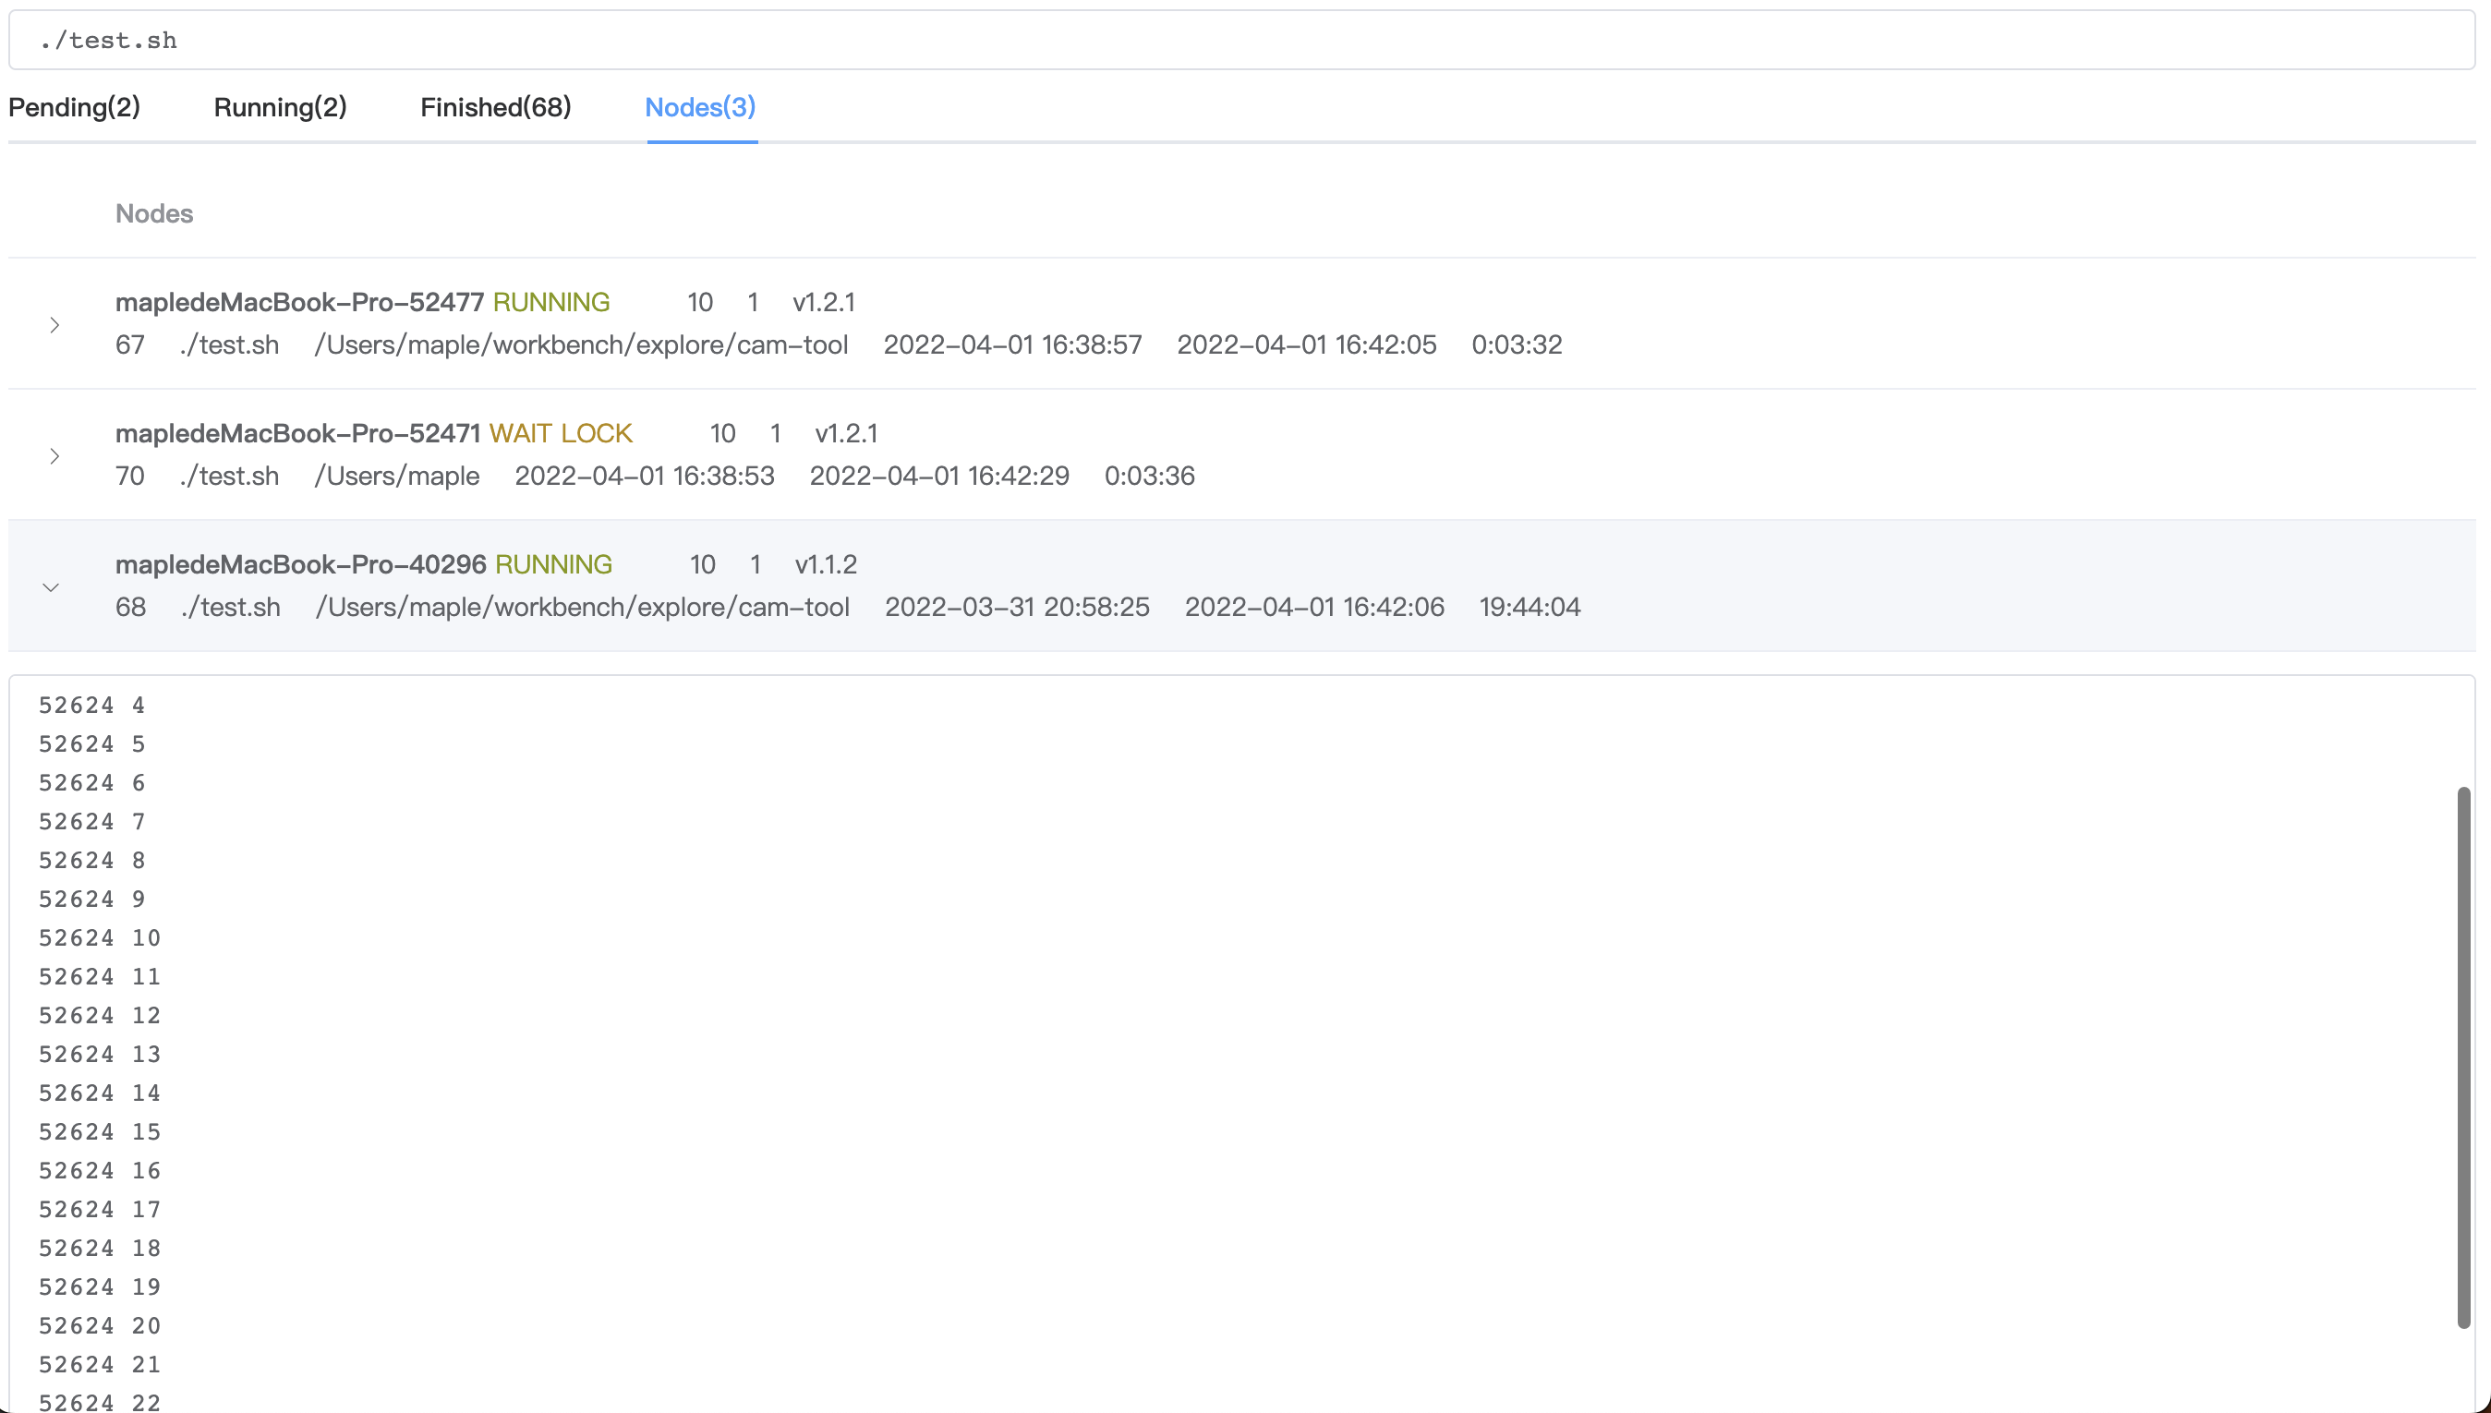Open the Running(2) tab

coord(281,108)
